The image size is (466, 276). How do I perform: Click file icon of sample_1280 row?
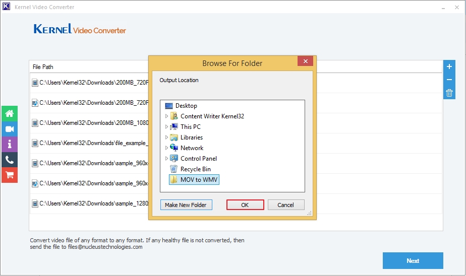click(x=35, y=203)
